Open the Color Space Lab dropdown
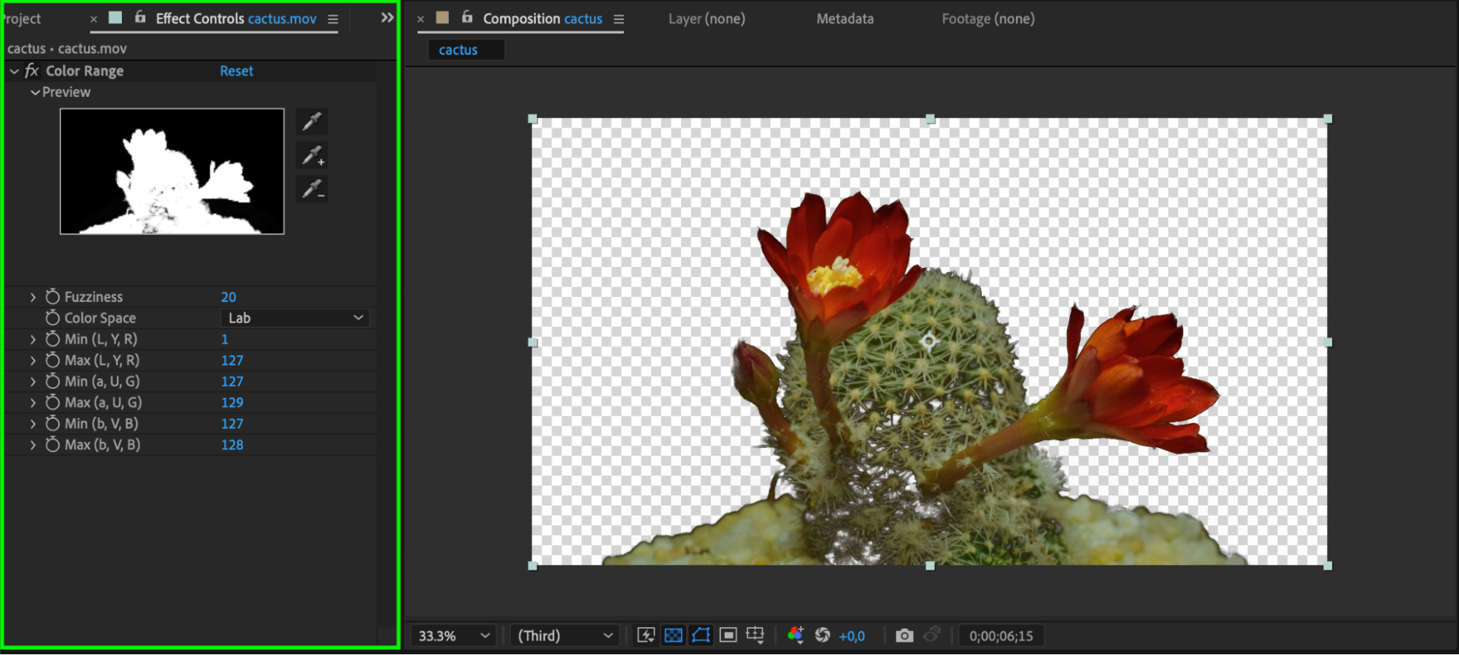The width and height of the screenshot is (1459, 655). tap(295, 318)
